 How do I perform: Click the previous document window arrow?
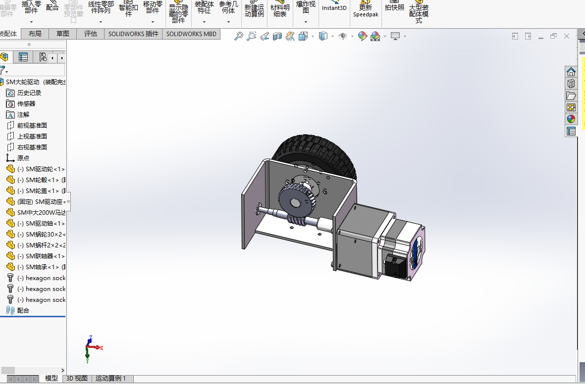click(x=515, y=36)
